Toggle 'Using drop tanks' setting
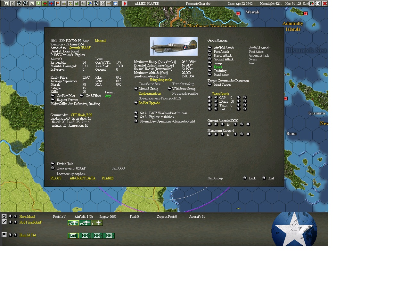This screenshot has width=410, height=307. 161,80
